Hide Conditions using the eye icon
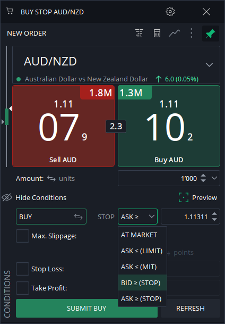The image size is (225, 324). tap(7, 197)
